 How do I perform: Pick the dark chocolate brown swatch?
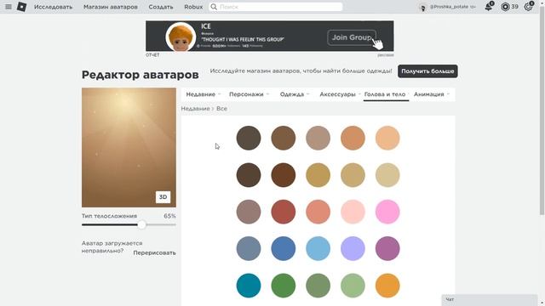249,175
